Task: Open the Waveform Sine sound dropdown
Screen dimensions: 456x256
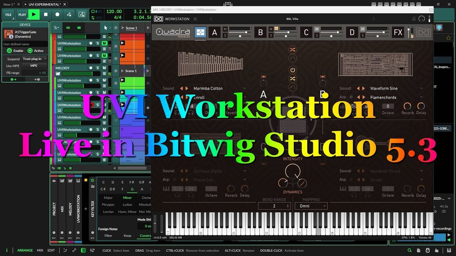Action: 421,89
